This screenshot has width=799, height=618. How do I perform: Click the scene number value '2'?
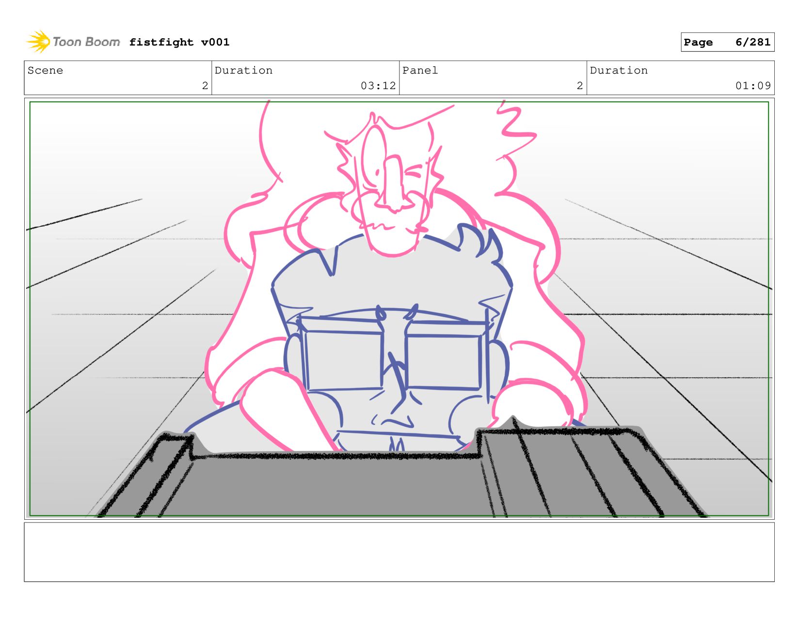click(x=205, y=86)
